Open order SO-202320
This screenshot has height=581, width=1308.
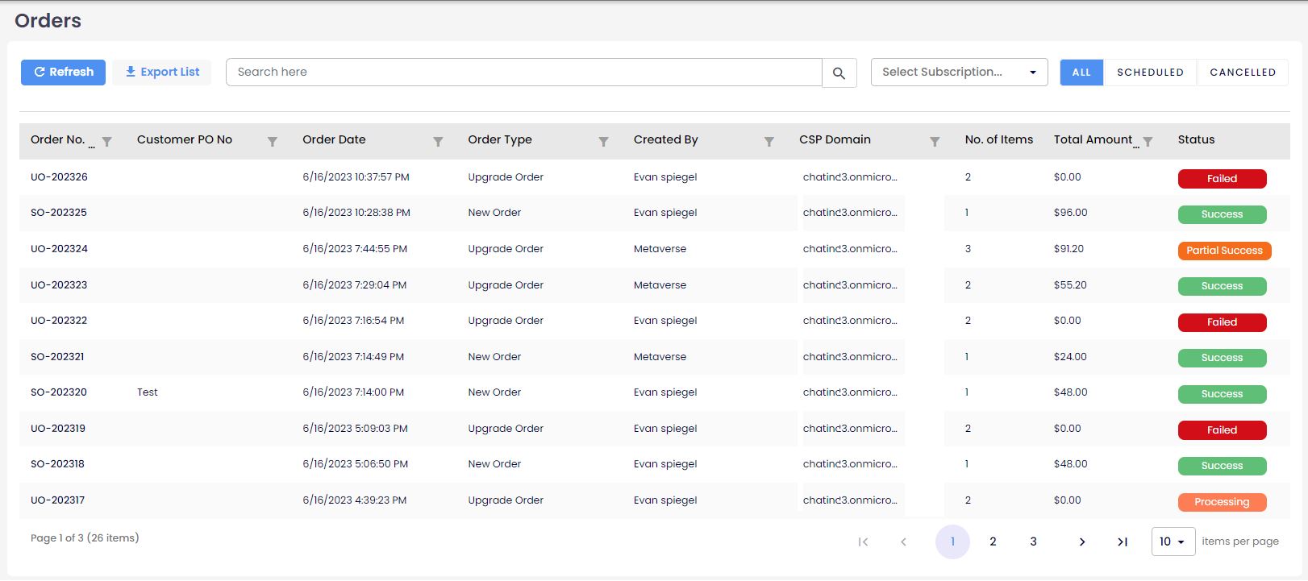coord(59,392)
